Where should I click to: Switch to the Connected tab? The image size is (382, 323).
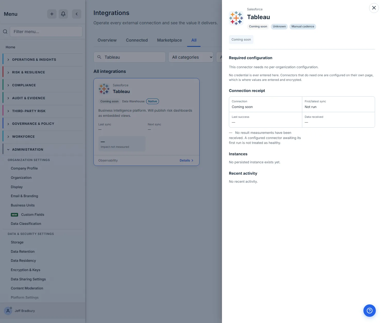137,40
